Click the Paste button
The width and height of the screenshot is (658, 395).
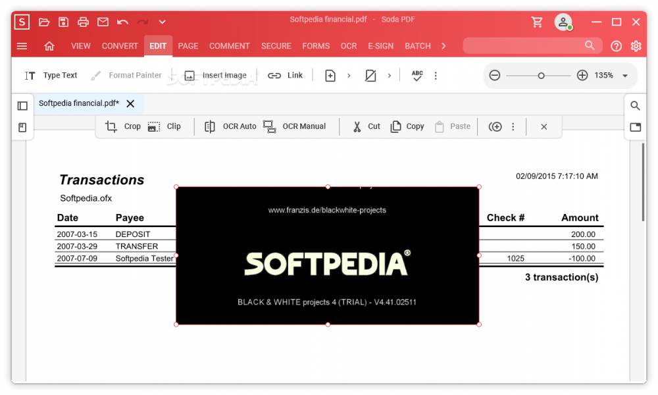[453, 126]
